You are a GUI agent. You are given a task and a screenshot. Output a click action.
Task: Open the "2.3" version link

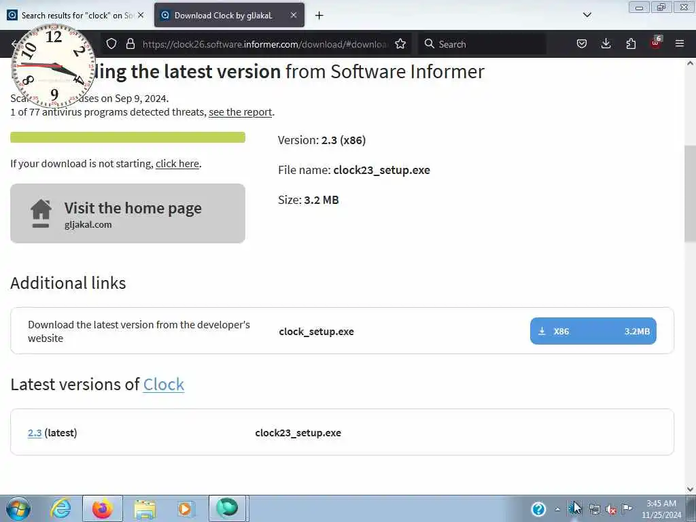tap(35, 433)
